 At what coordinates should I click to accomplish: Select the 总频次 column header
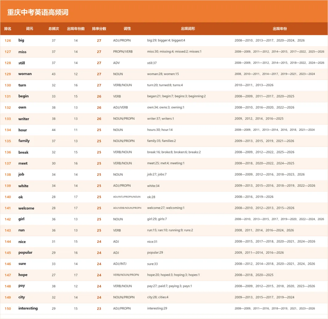54,29
